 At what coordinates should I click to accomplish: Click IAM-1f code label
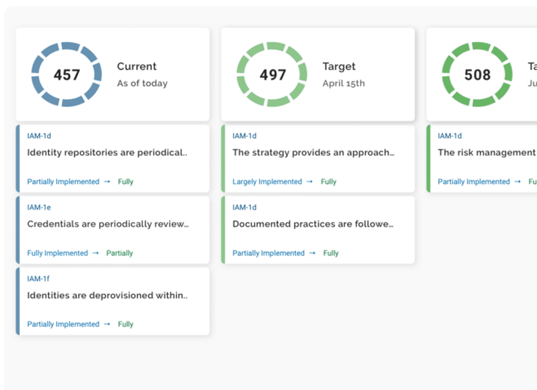pos(38,279)
